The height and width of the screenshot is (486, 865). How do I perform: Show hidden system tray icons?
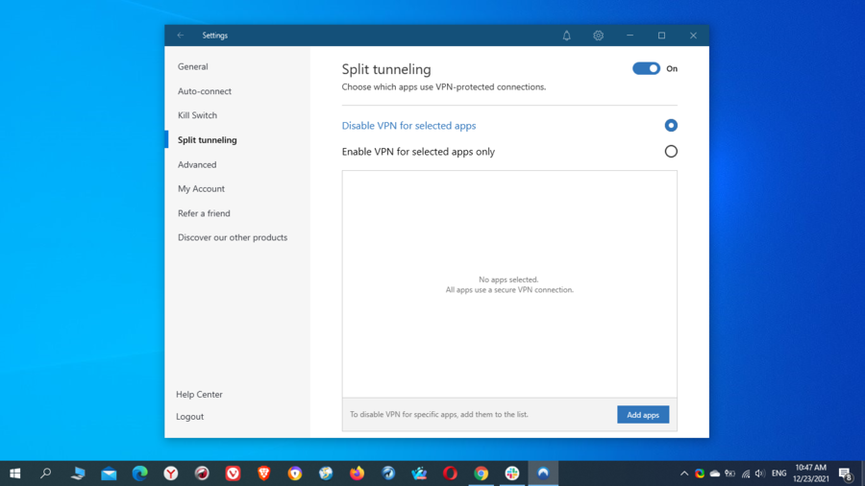pos(684,474)
